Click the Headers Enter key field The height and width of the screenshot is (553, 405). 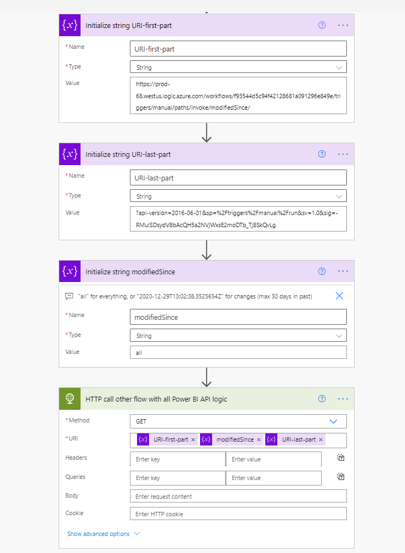[x=178, y=459]
